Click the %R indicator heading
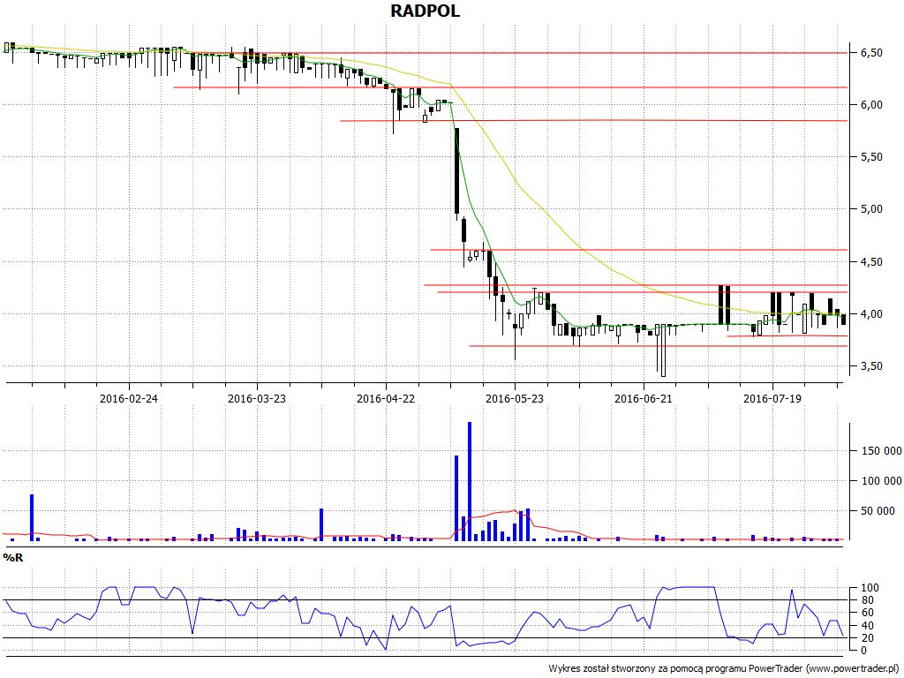Screen dimensions: 904x678 click(13, 558)
